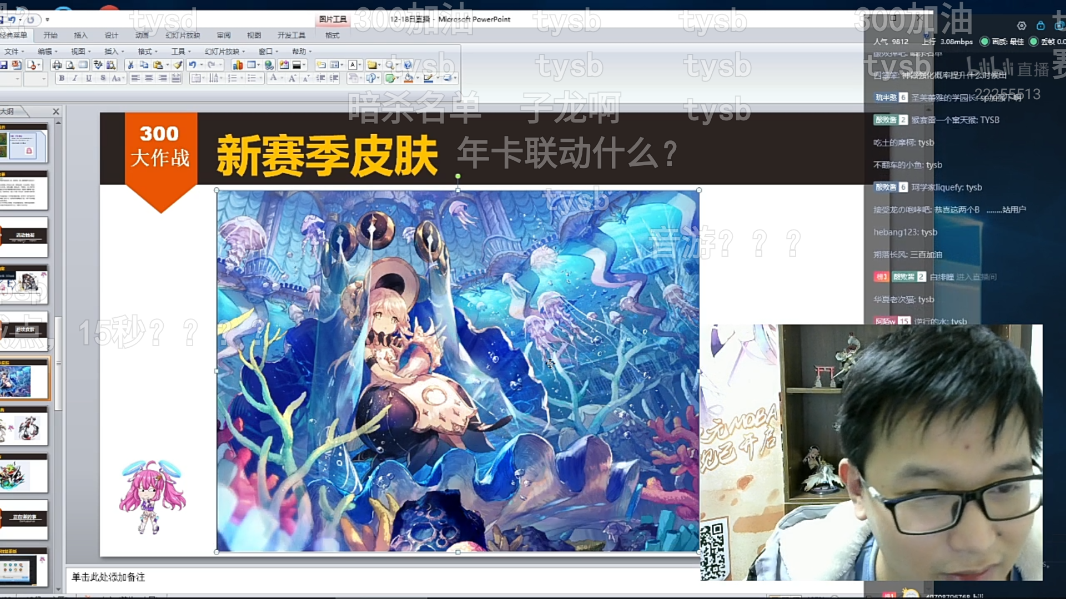This screenshot has height=599, width=1066.
Task: Click the Paste clipboard icon
Action: click(x=158, y=65)
